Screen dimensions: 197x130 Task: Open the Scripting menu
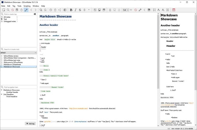coord(27,6)
